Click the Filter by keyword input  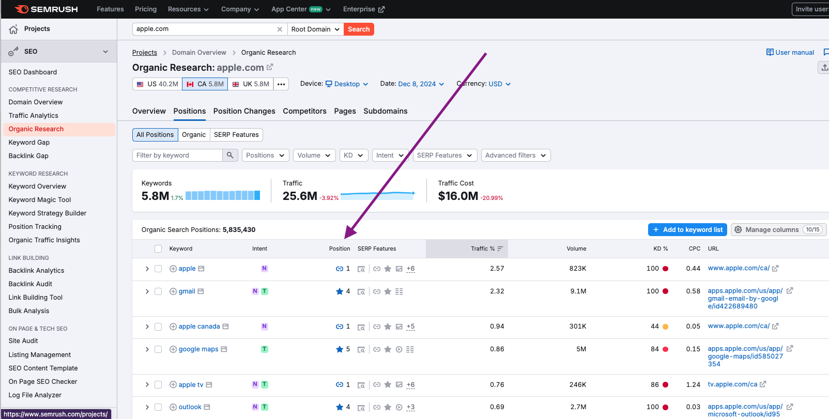[177, 155]
